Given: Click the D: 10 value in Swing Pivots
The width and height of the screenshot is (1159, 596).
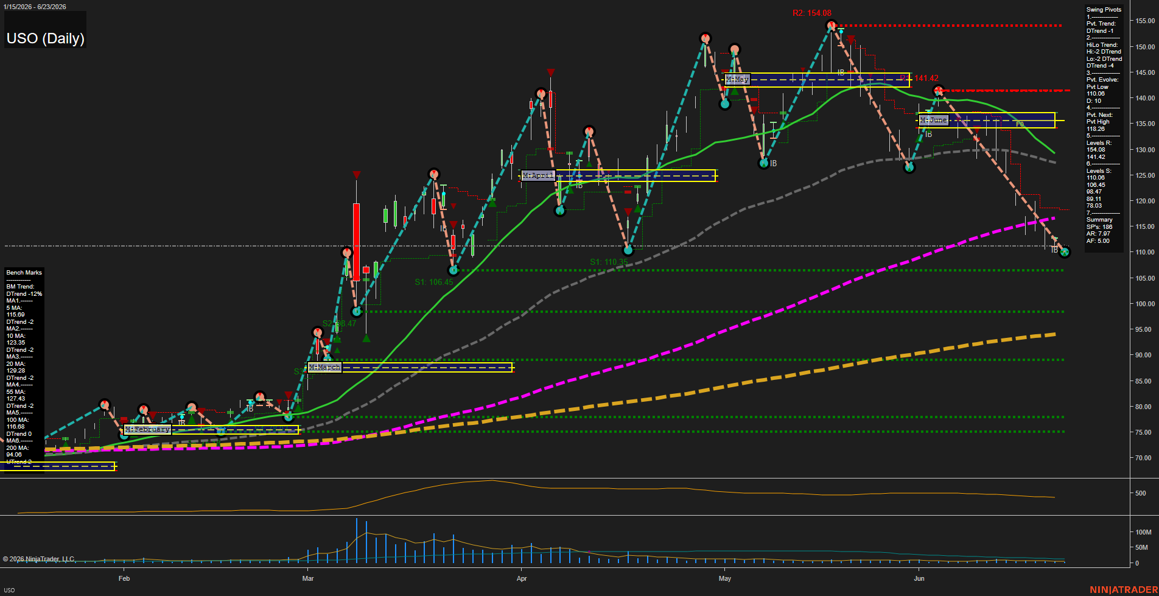Looking at the screenshot, I should point(1094,101).
